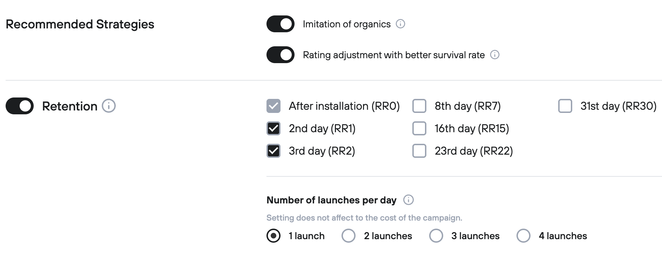Uncheck the 3rd day (RR2) checkbox

pos(273,151)
